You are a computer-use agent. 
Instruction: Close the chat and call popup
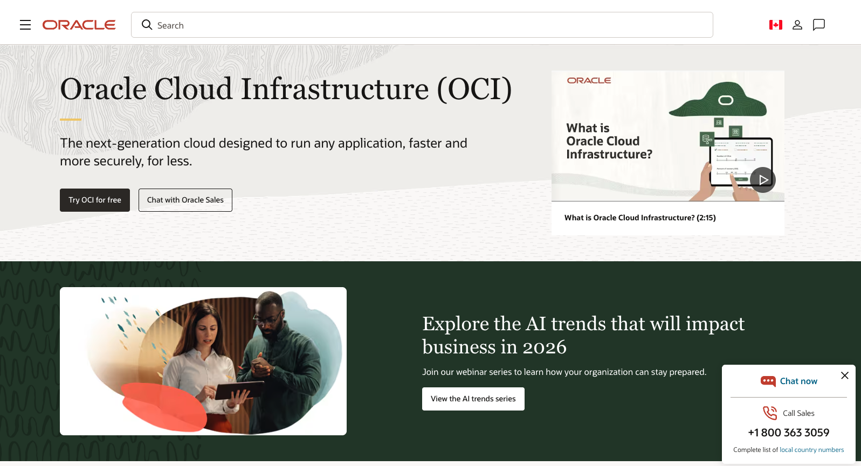(x=845, y=375)
